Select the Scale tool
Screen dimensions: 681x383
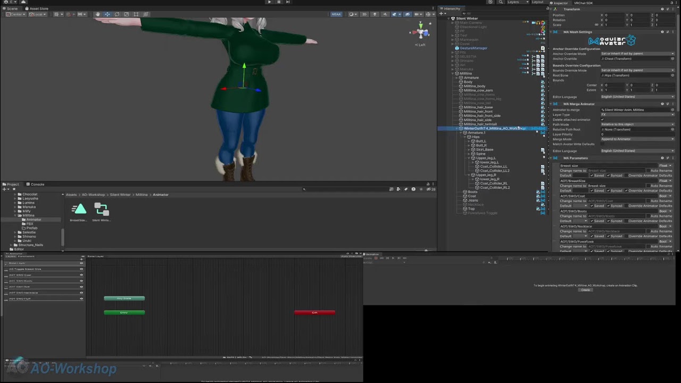[126, 14]
